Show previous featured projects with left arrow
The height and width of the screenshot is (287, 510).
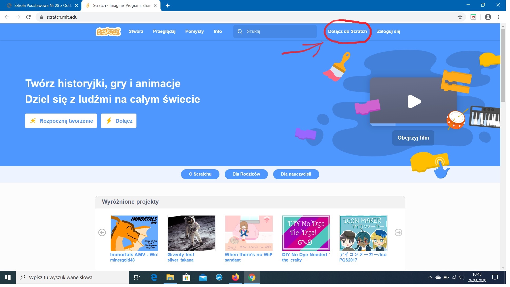(102, 232)
